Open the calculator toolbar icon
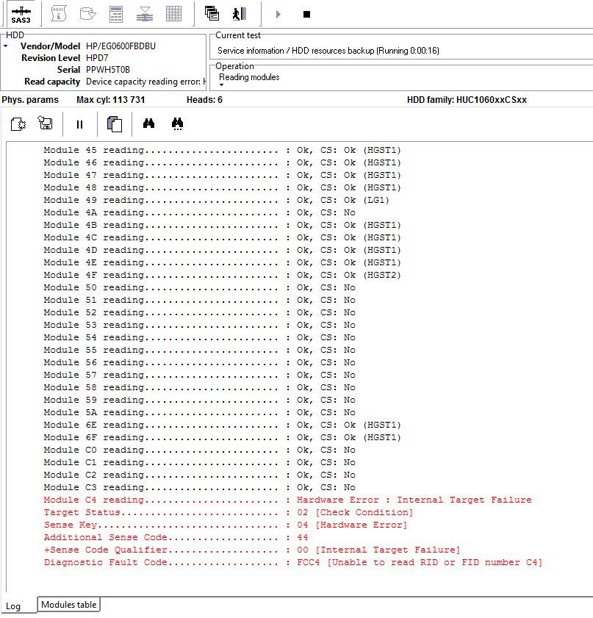The image size is (593, 618). (x=116, y=14)
